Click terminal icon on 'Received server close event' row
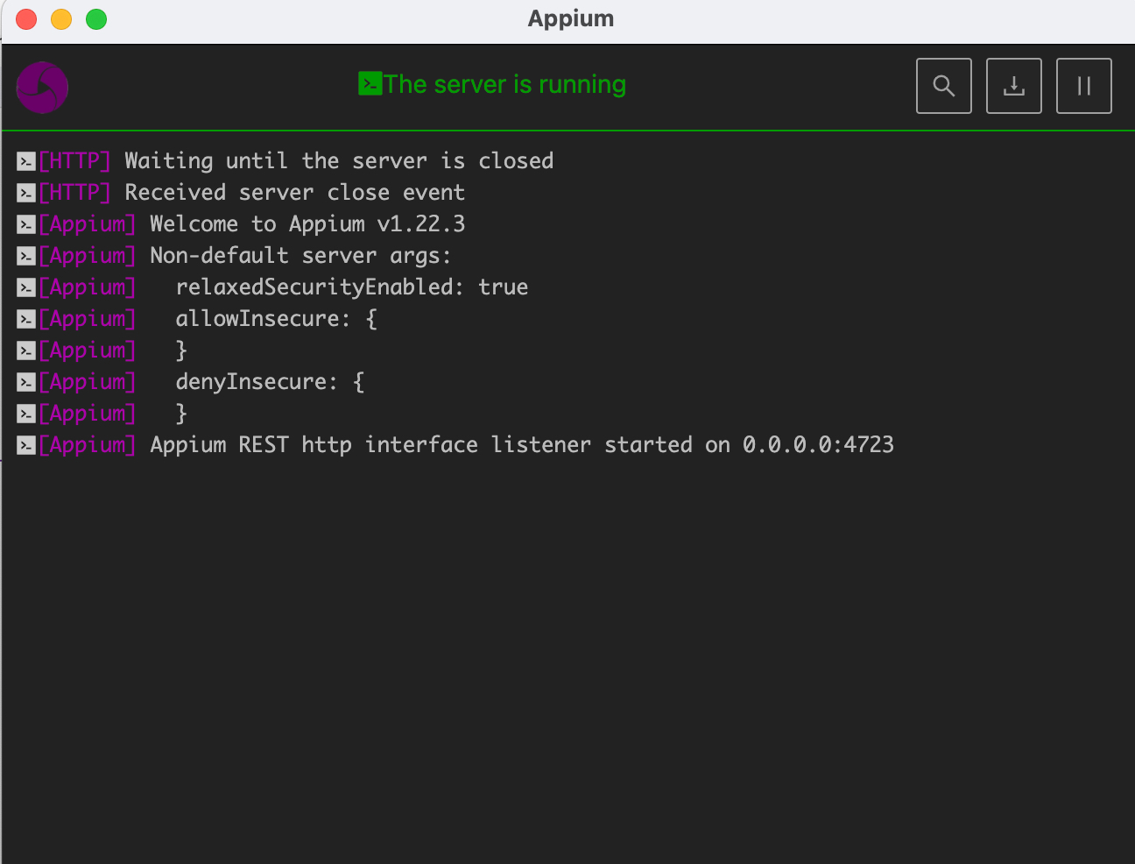1135x864 pixels. point(26,193)
